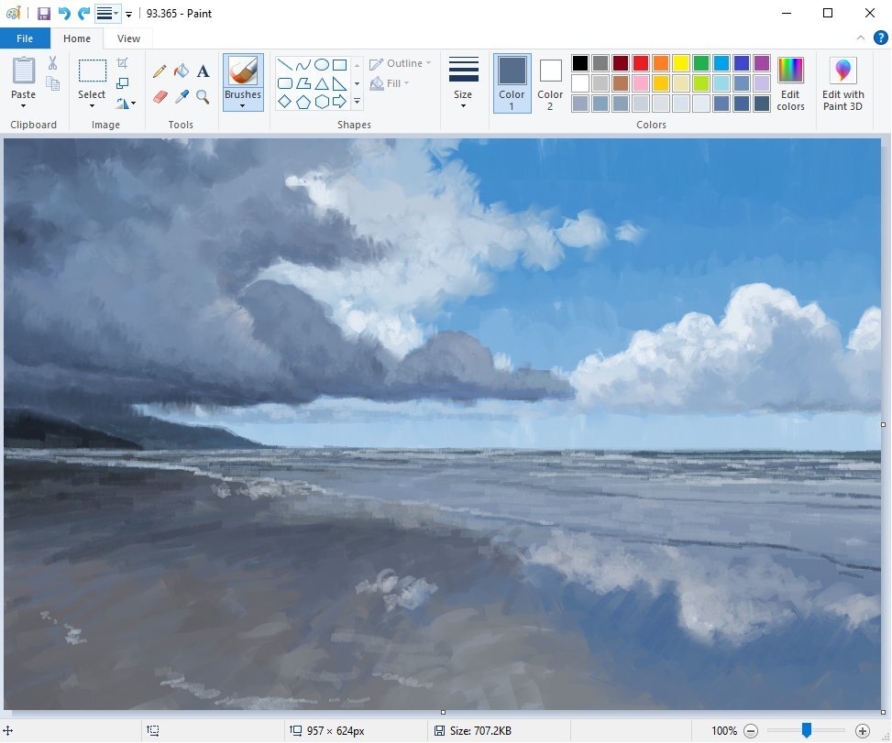The width and height of the screenshot is (892, 743).
Task: Open the File menu
Action: point(25,38)
